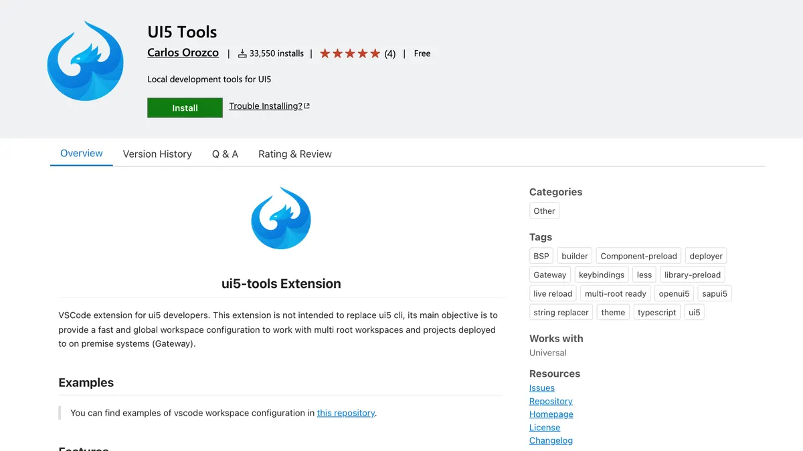Select the Other category tag

coord(544,211)
